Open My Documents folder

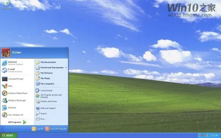tap(51, 62)
